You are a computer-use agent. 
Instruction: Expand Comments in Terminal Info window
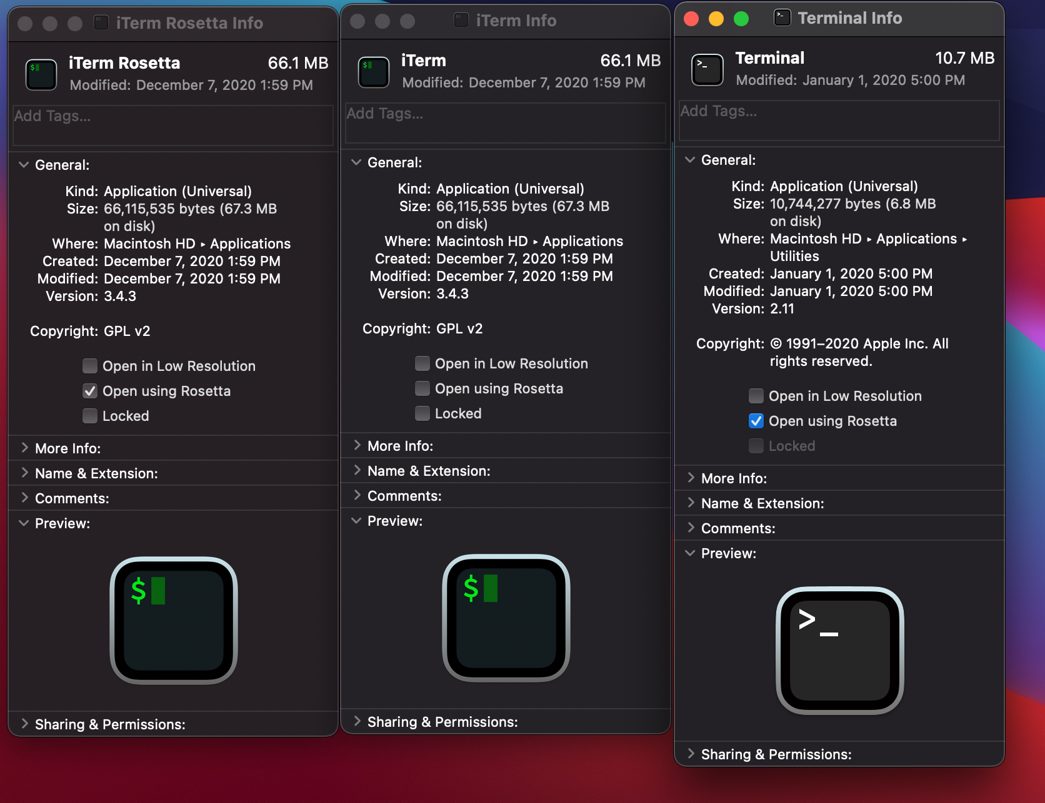click(691, 528)
